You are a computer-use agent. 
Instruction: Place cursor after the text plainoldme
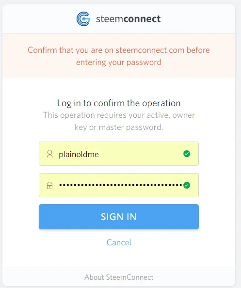coord(99,154)
